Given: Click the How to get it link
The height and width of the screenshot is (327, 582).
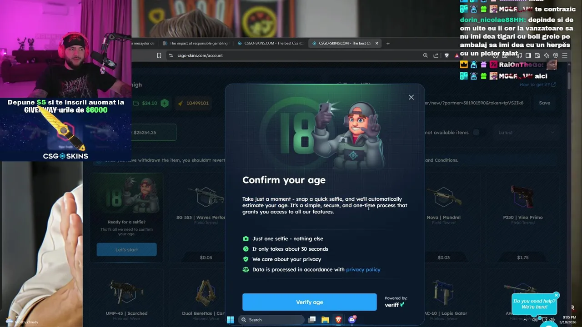Looking at the screenshot, I should pos(537,84).
